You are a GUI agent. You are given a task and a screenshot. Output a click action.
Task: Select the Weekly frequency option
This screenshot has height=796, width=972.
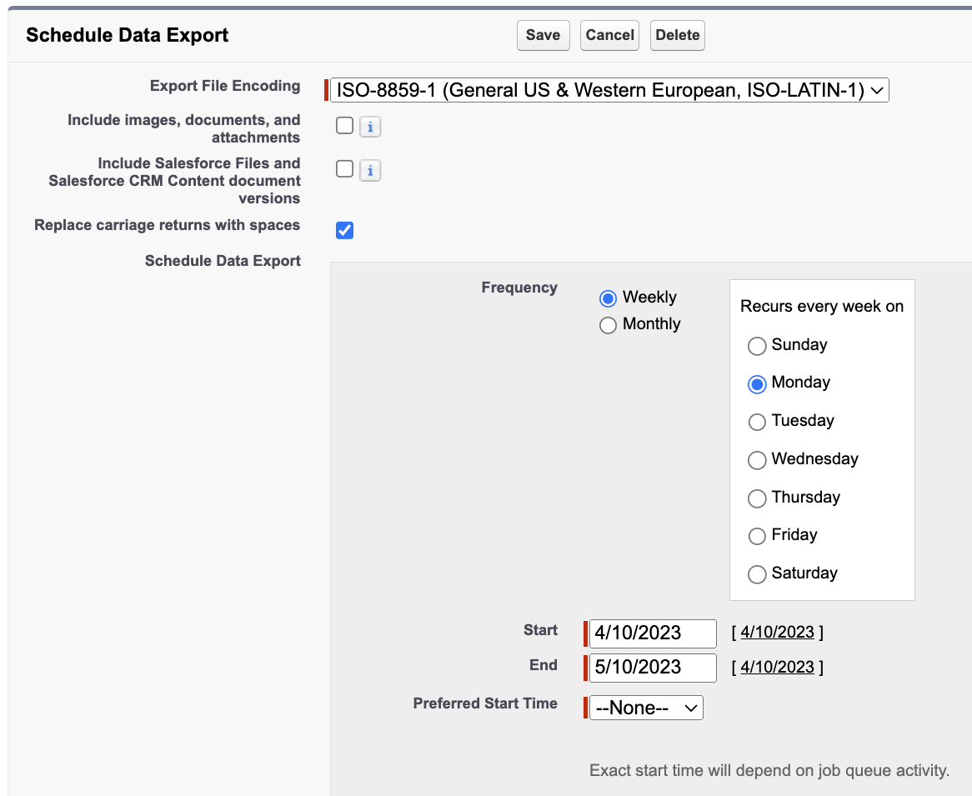(608, 298)
